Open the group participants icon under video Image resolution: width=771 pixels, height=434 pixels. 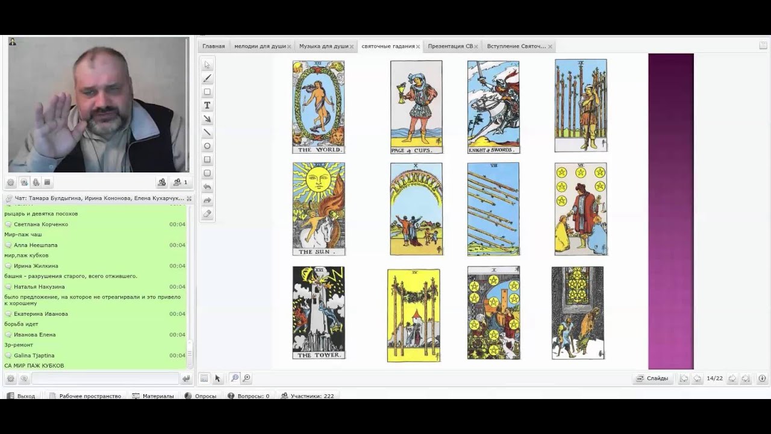161,182
